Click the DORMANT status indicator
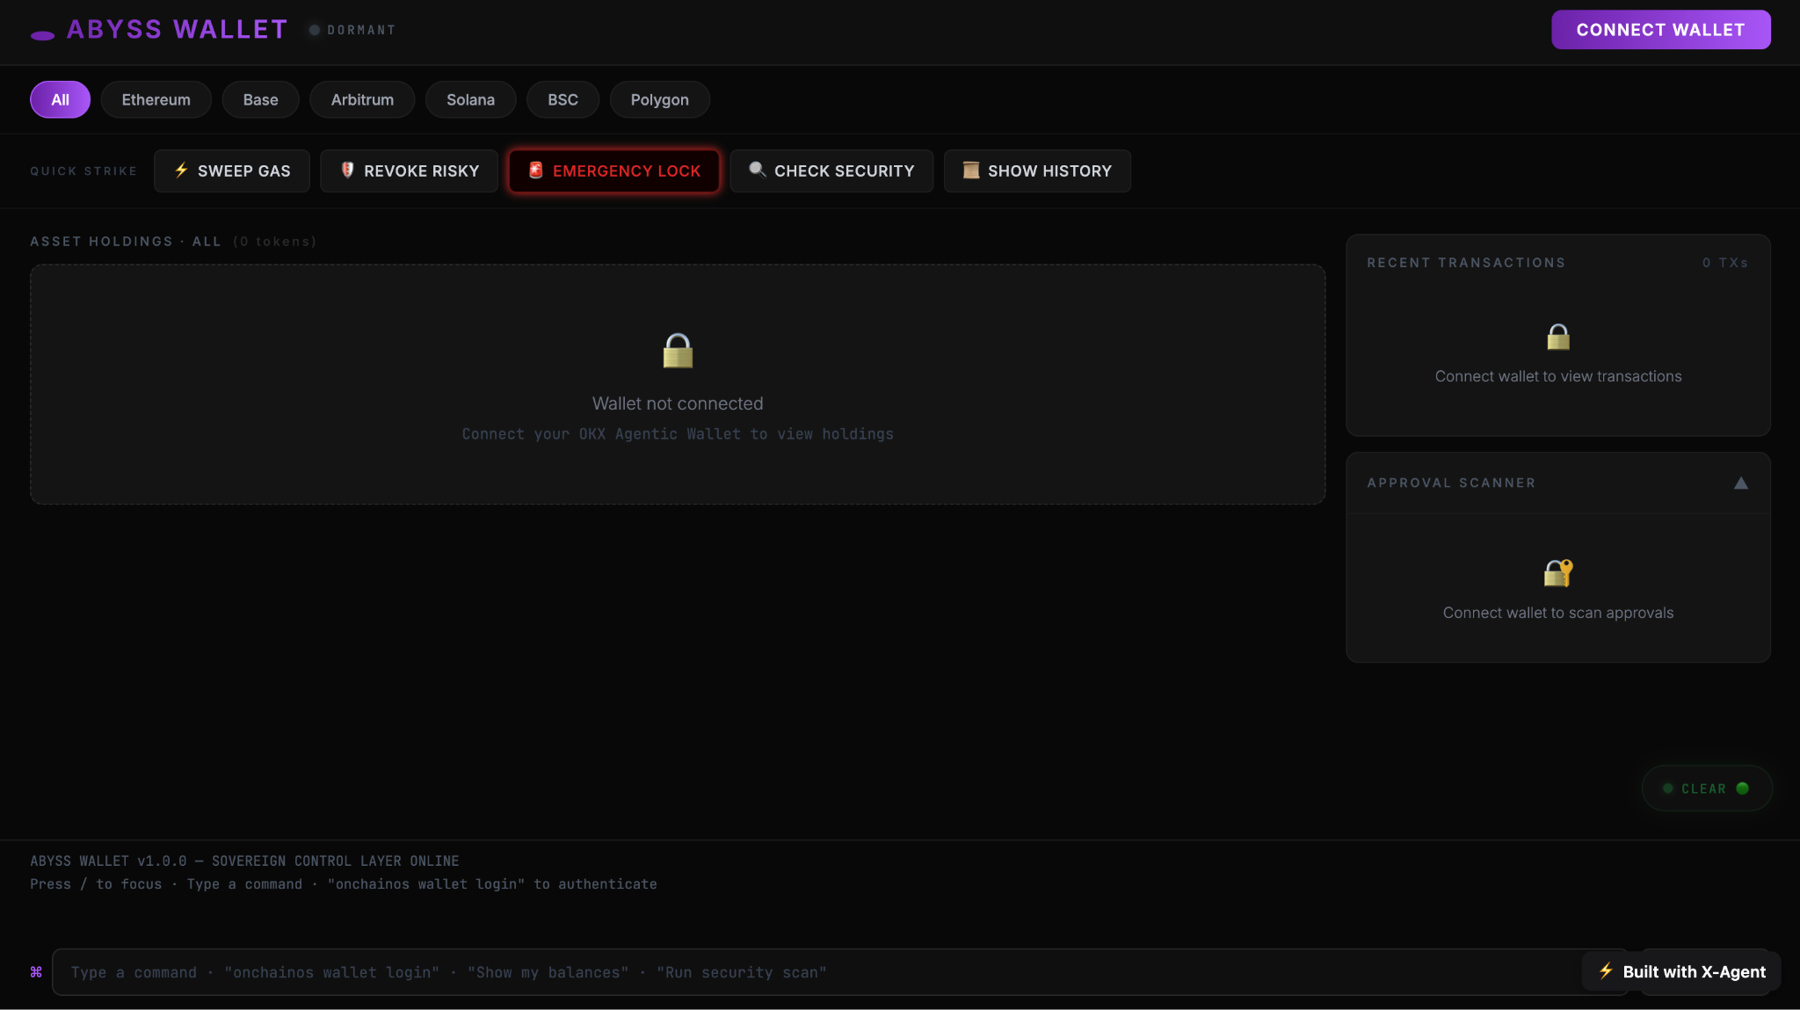Screen dimensions: 1800x1010 click(352, 30)
